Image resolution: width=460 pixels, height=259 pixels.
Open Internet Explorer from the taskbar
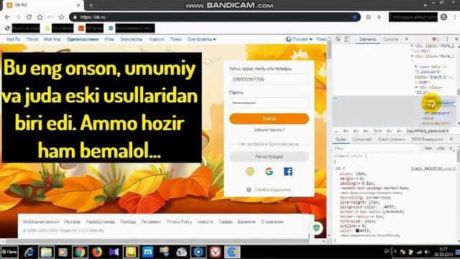29,252
